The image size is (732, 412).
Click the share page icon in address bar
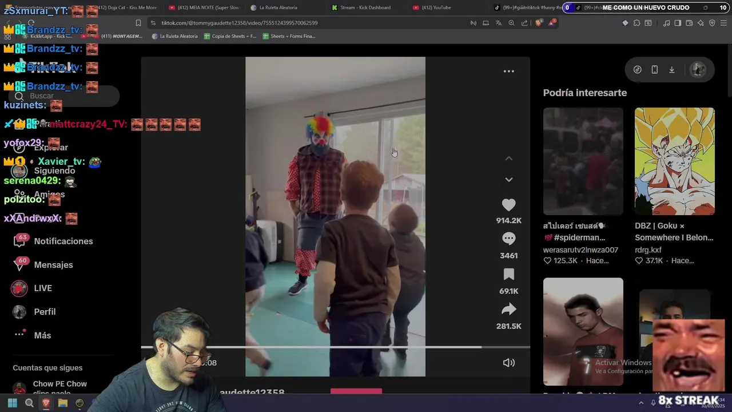524,23
